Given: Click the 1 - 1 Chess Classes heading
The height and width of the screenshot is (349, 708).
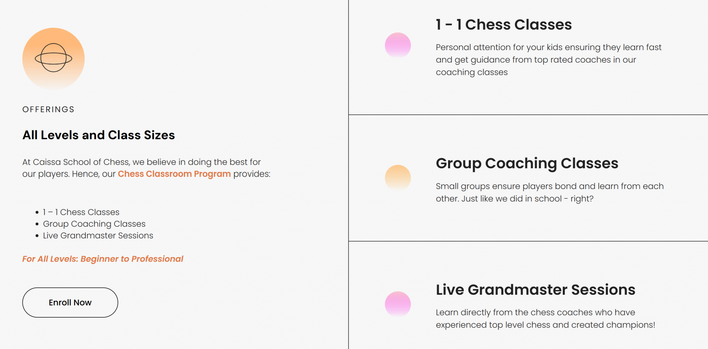Looking at the screenshot, I should tap(504, 25).
